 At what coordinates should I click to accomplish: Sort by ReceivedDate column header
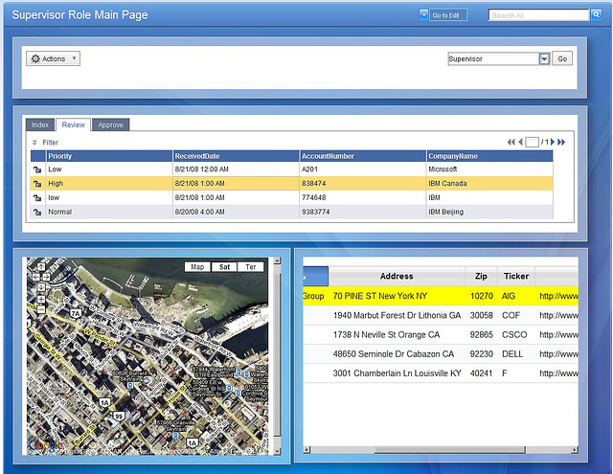pos(236,156)
